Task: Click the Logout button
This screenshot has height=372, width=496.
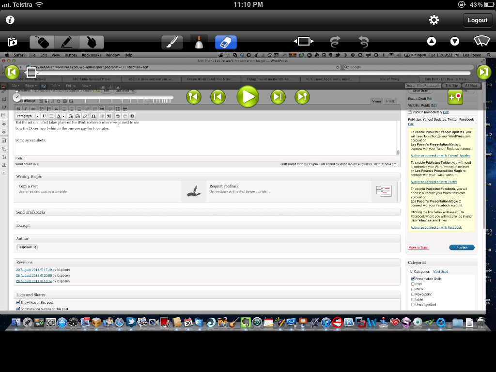Action: pos(477,20)
